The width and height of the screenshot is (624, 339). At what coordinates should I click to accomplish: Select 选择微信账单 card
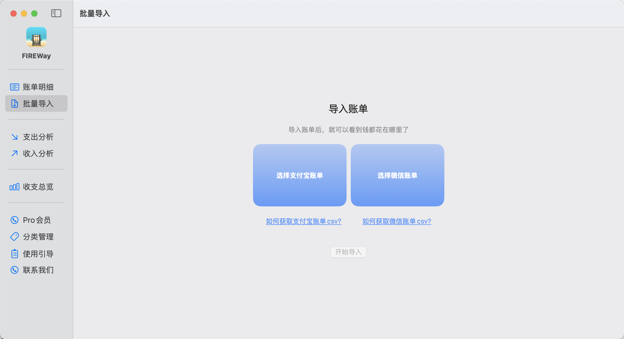[x=397, y=175]
